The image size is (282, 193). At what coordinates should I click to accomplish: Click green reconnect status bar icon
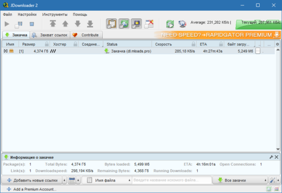tap(269, 189)
